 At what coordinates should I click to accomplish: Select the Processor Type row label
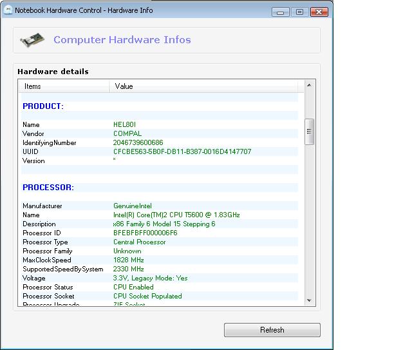[45, 242]
